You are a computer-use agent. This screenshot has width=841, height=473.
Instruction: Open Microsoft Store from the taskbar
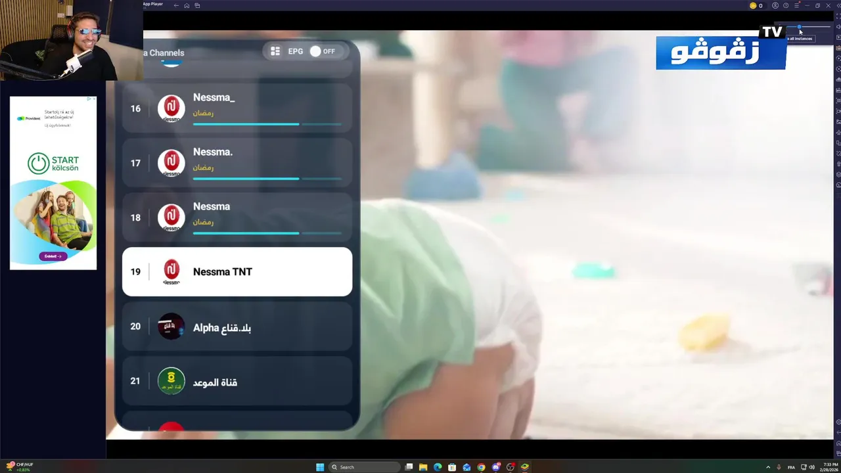[452, 467]
